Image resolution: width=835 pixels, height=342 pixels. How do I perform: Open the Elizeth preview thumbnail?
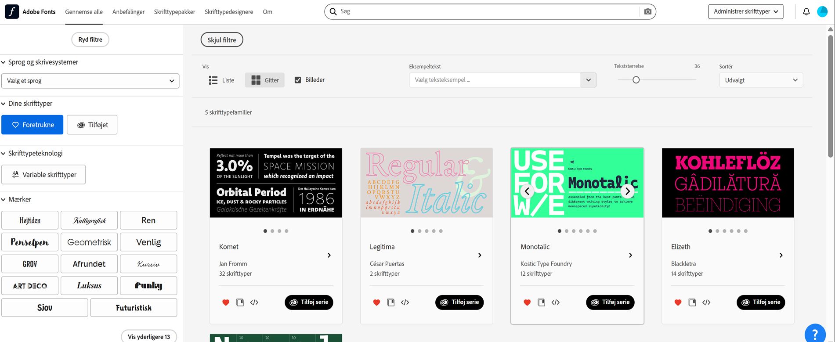pyautogui.click(x=728, y=183)
